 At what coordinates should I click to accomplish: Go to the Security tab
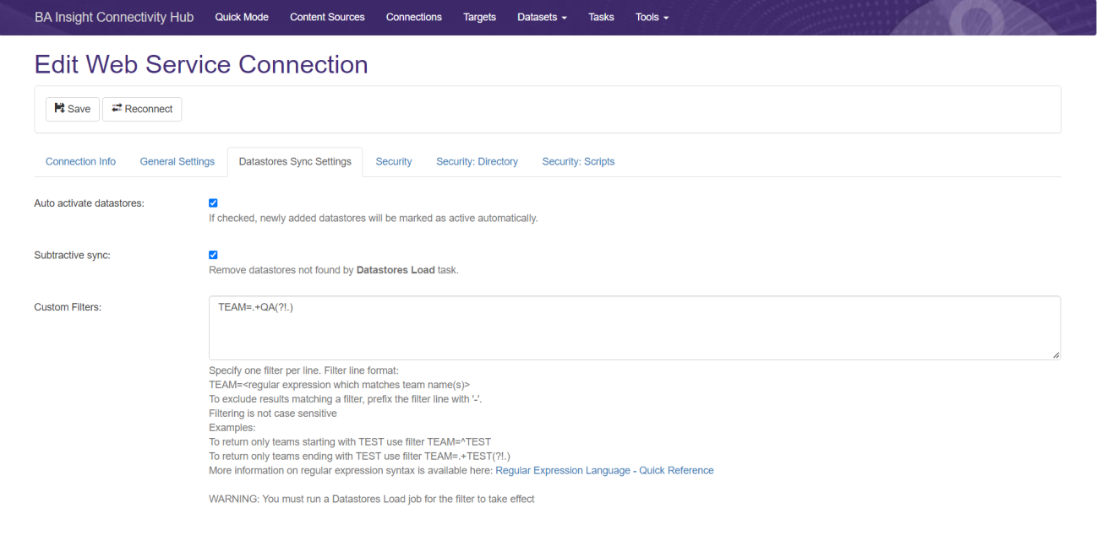394,162
